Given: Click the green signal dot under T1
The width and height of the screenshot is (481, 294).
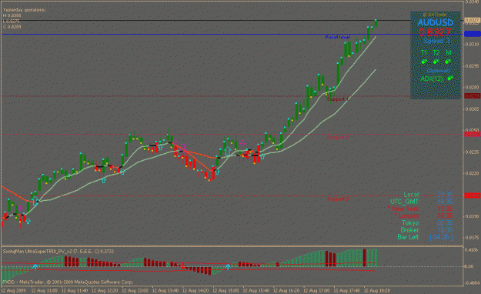Looking at the screenshot, I should [x=424, y=62].
